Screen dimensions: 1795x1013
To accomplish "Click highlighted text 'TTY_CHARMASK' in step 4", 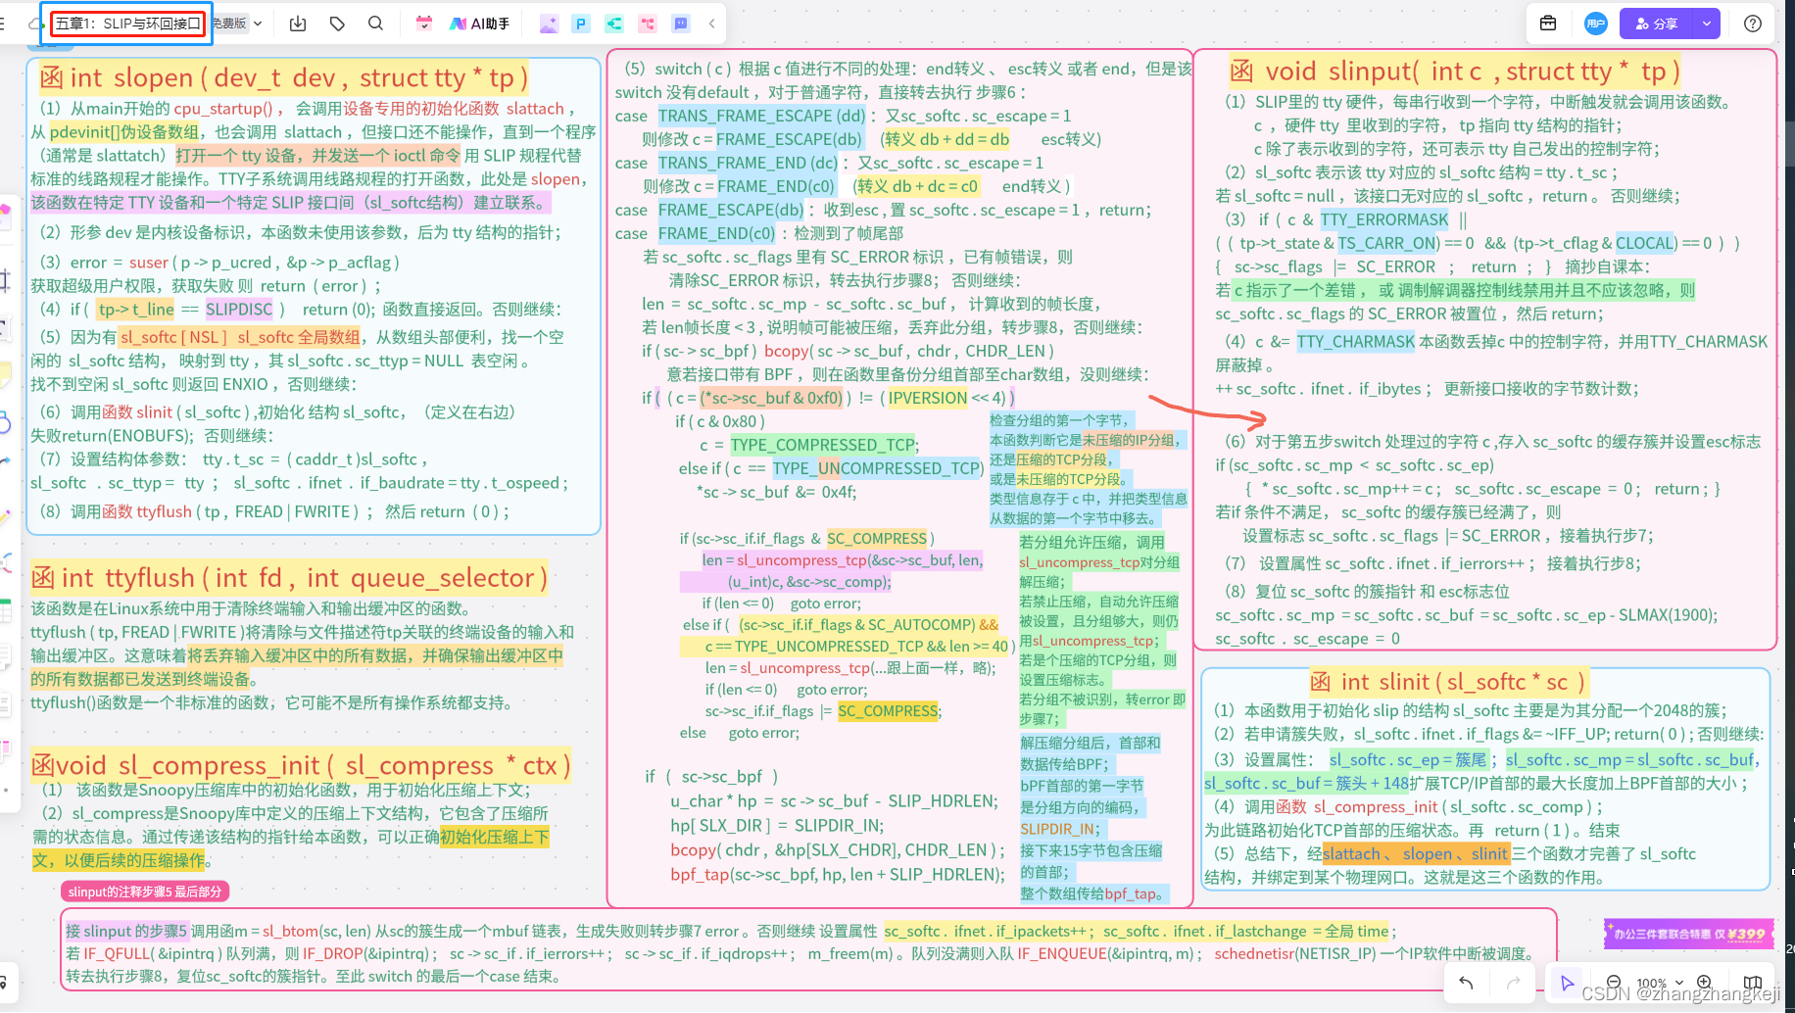I will point(1356,342).
